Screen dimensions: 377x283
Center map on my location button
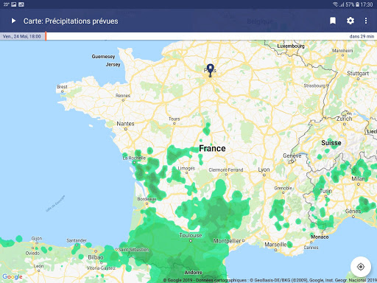click(361, 267)
